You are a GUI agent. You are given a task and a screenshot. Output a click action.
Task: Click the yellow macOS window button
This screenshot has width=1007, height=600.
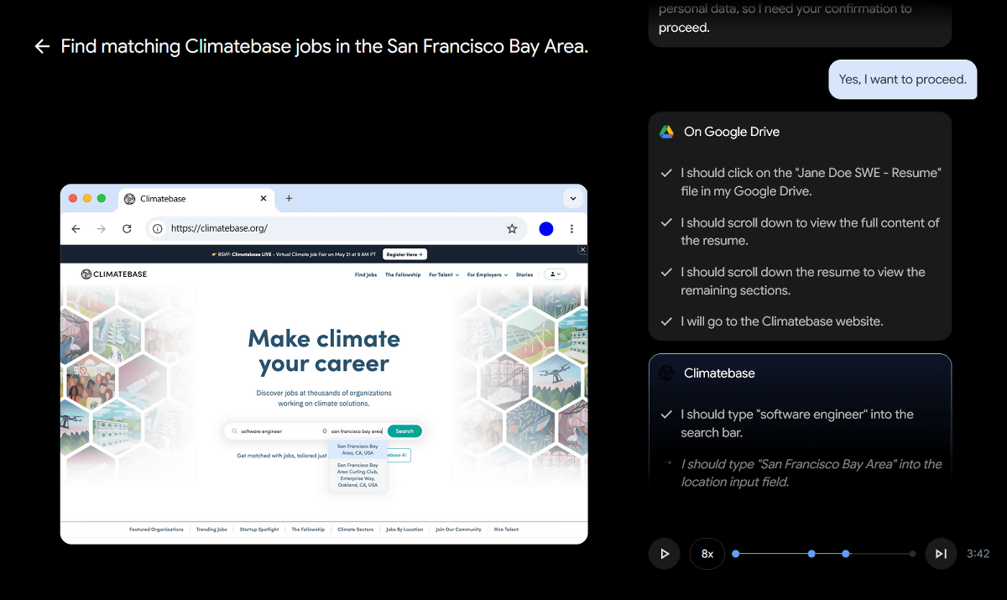(87, 198)
